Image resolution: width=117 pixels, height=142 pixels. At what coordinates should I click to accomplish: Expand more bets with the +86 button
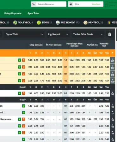pyautogui.click(x=113, y=74)
